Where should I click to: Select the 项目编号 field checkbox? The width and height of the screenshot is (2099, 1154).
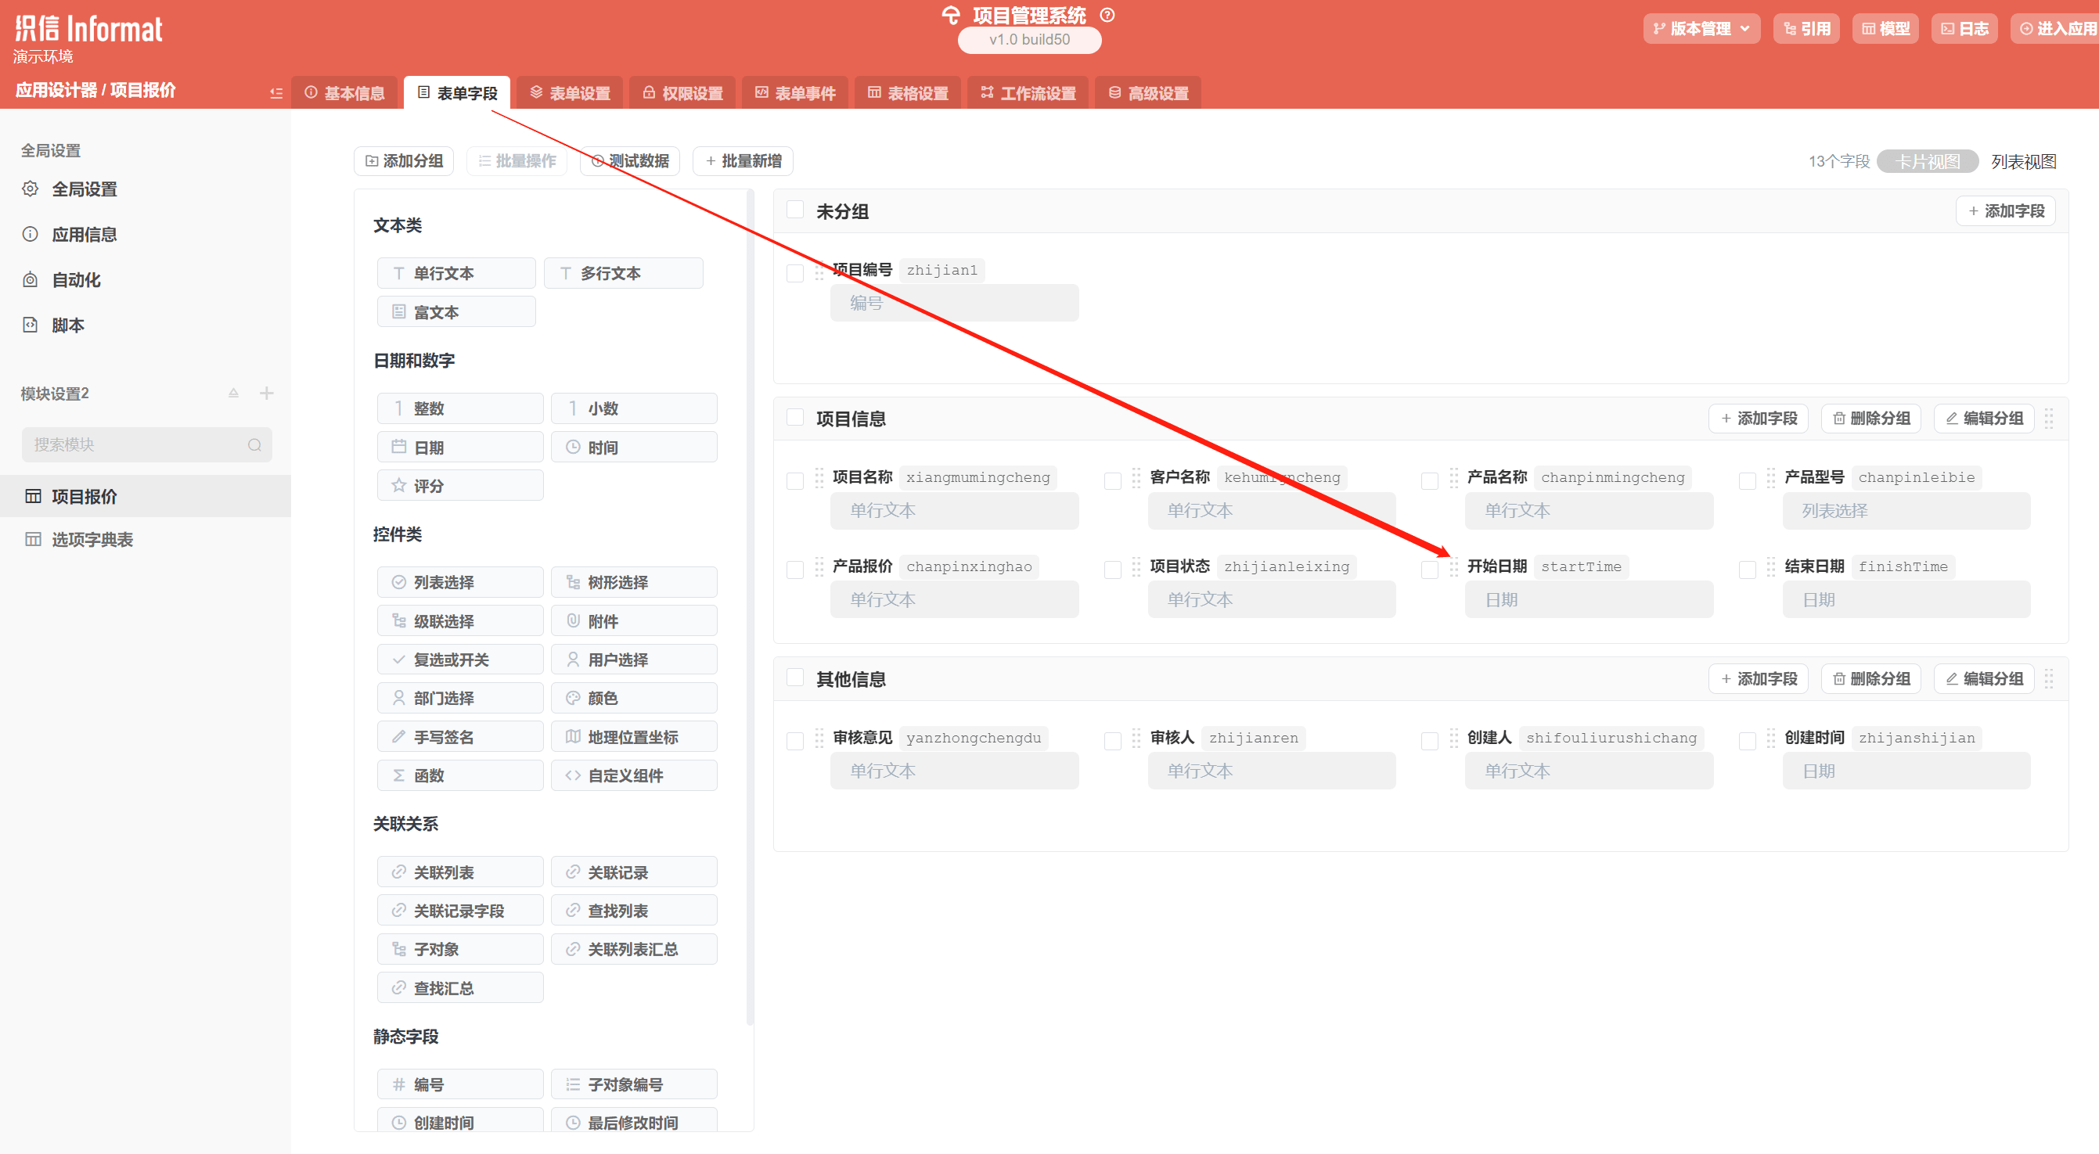point(794,273)
